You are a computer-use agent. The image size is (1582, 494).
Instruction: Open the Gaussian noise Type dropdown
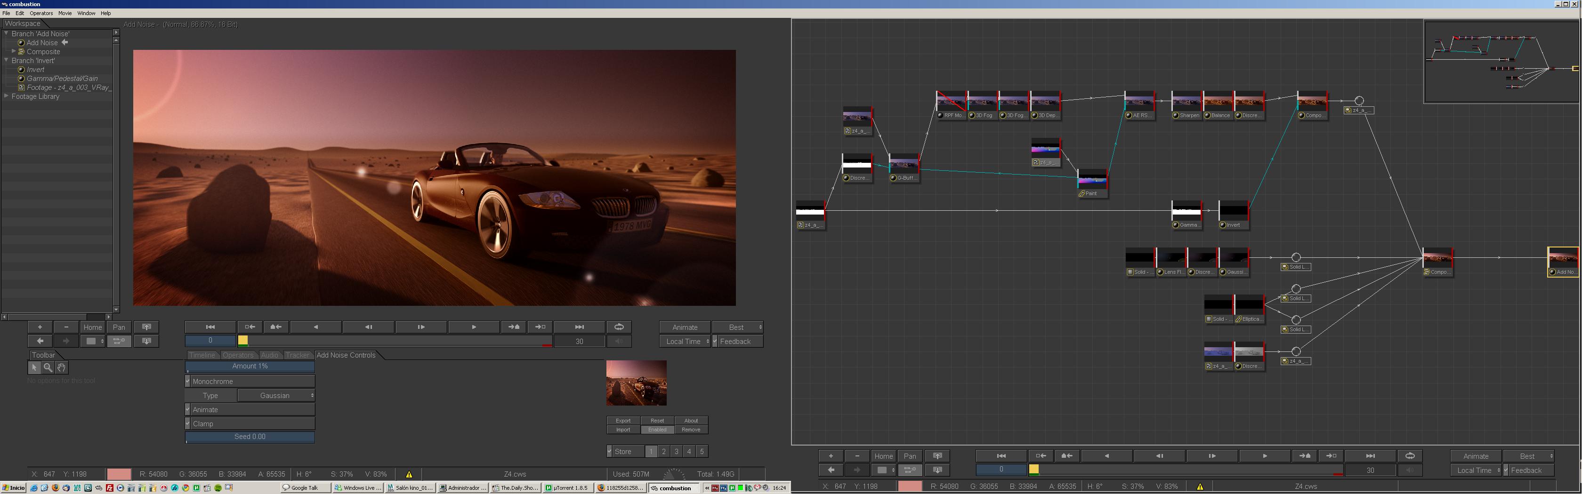click(x=275, y=396)
